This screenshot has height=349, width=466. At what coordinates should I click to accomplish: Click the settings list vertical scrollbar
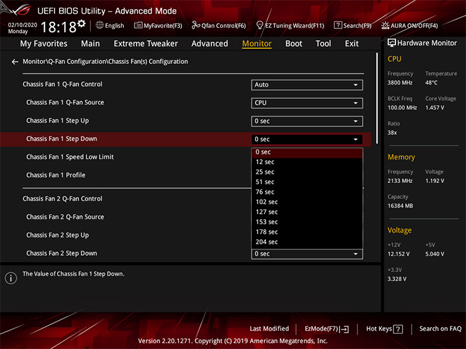point(377,98)
